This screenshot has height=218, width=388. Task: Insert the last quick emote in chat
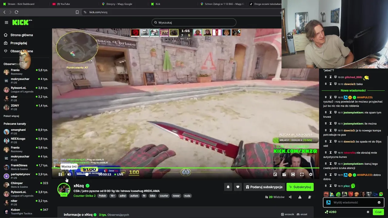(x=381, y=194)
